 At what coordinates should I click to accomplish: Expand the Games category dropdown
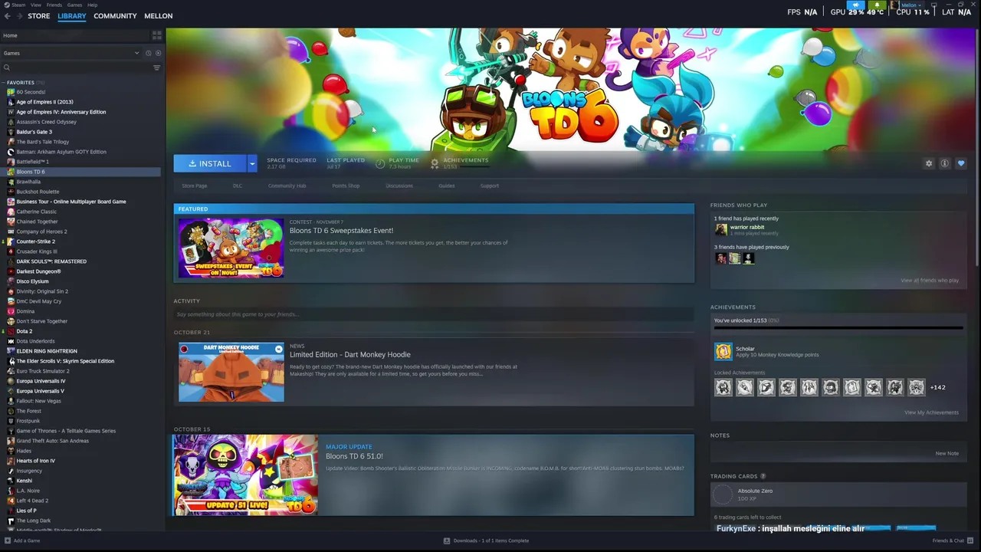click(137, 53)
